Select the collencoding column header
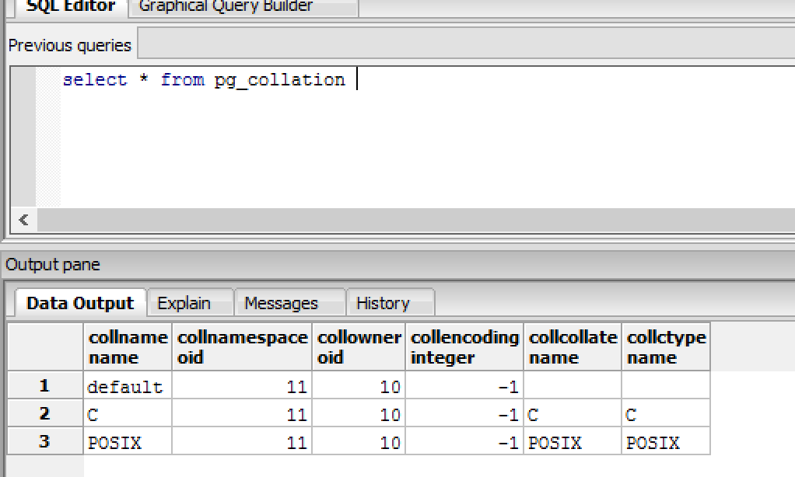The width and height of the screenshot is (795, 477). tap(464, 347)
